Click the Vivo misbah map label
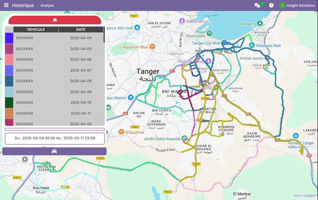Viewport: 318px width, 200px height. pos(305,196)
